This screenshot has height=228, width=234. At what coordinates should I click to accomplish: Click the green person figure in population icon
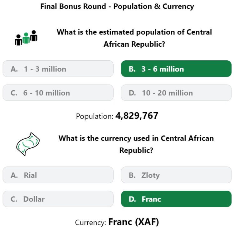pos(26,38)
